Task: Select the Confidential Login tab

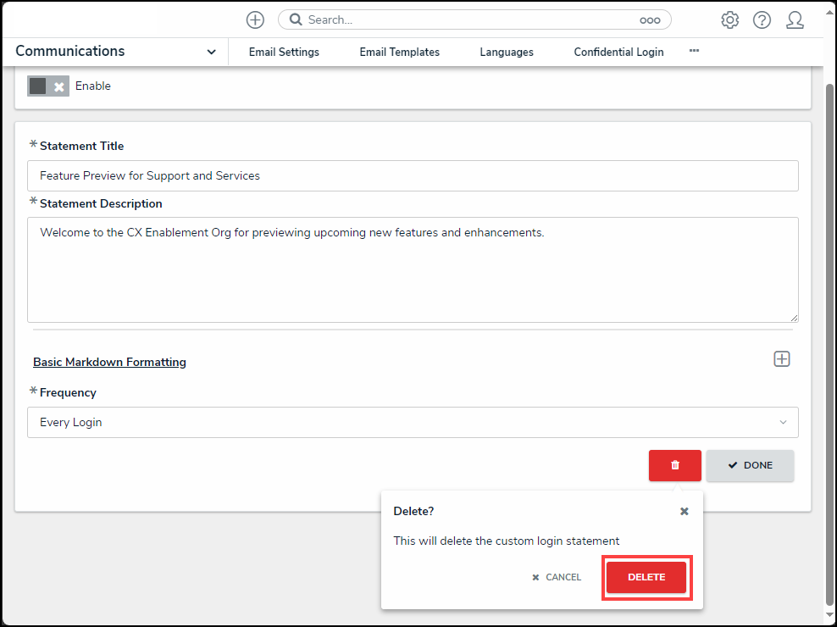Action: (x=618, y=53)
